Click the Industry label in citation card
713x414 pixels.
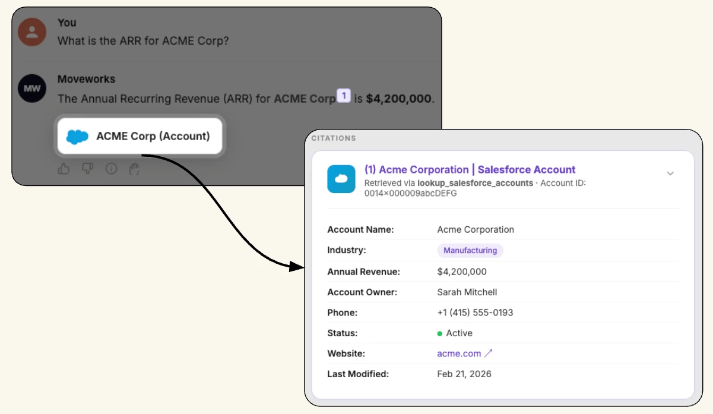pyautogui.click(x=346, y=250)
